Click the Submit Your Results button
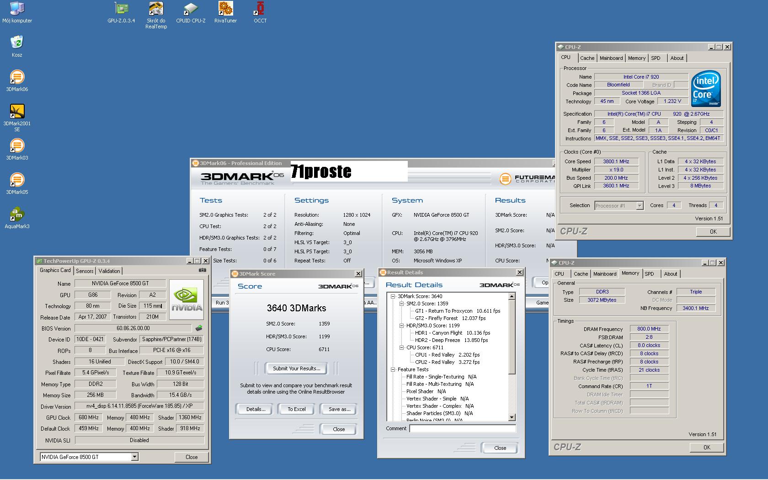 (x=296, y=368)
